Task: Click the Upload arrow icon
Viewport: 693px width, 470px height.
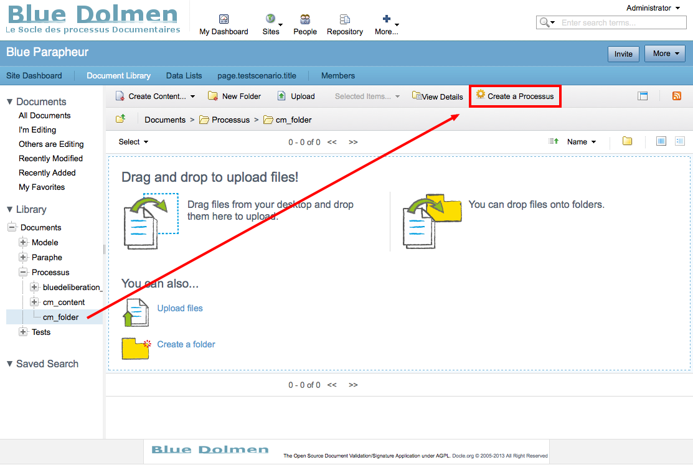Action: [281, 96]
